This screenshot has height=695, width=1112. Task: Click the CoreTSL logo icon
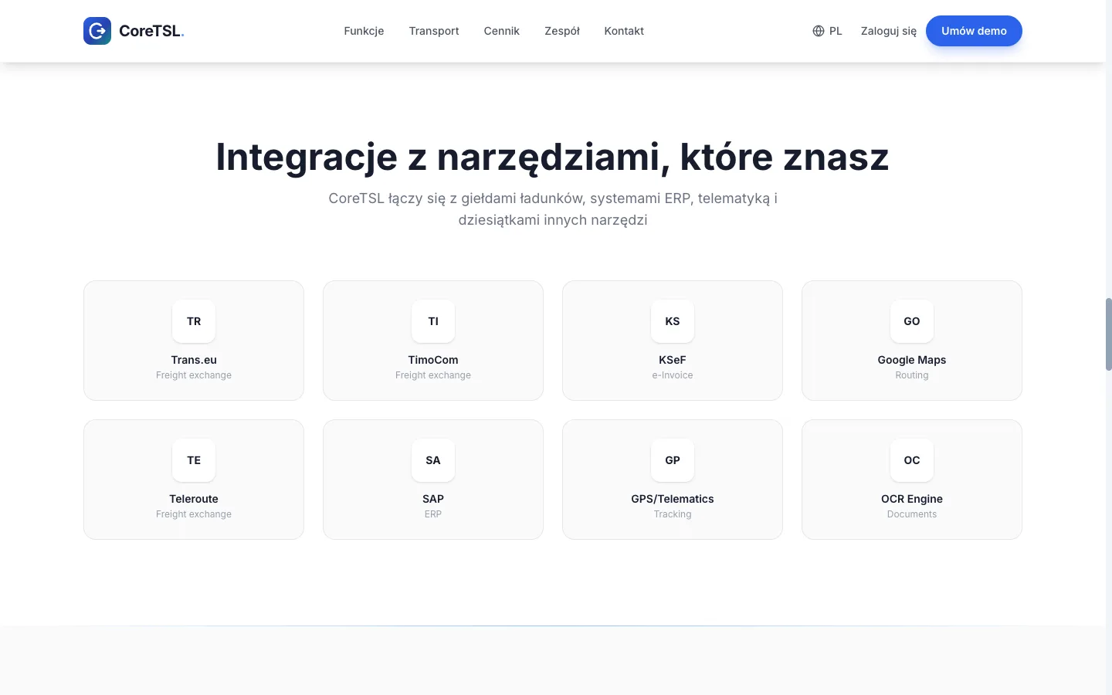[x=97, y=31]
